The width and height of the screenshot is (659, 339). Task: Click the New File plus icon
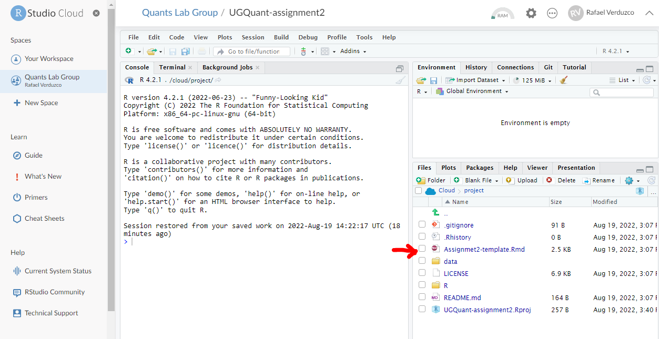(x=128, y=52)
